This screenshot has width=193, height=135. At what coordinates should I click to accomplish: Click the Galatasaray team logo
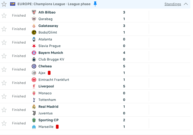point(34,26)
